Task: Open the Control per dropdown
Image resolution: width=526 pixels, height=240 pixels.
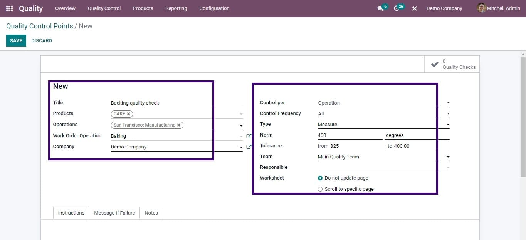Action: (383, 103)
